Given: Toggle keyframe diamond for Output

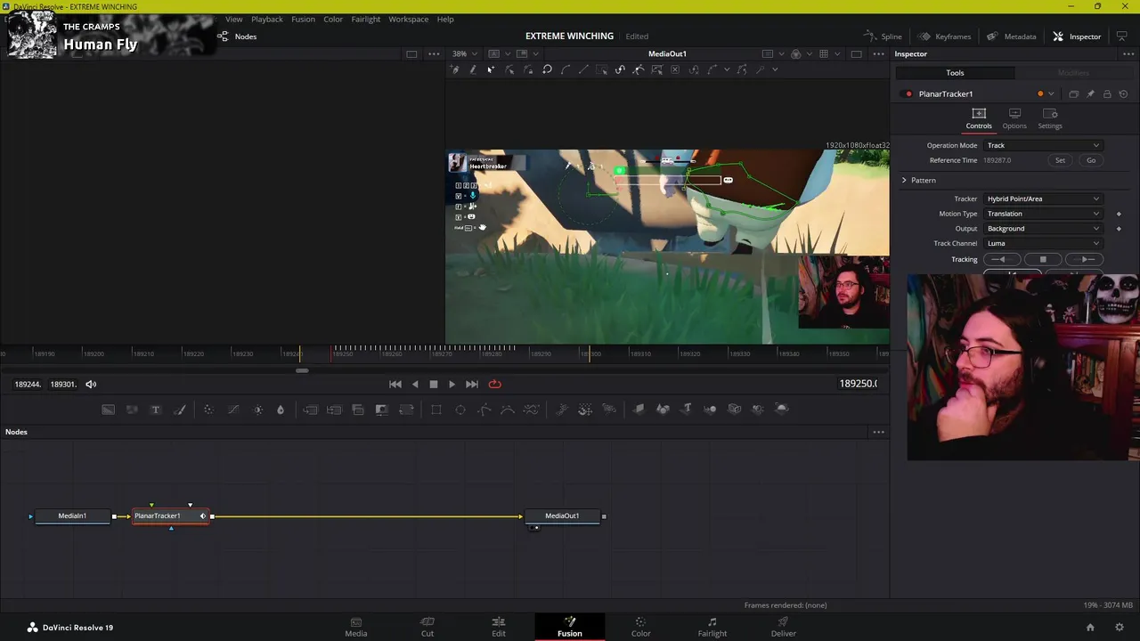Looking at the screenshot, I should (x=1119, y=229).
